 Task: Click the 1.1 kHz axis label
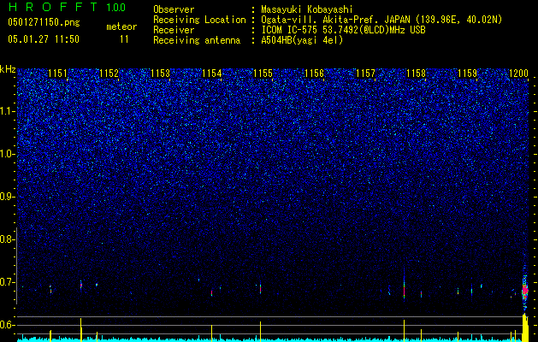click(8, 111)
